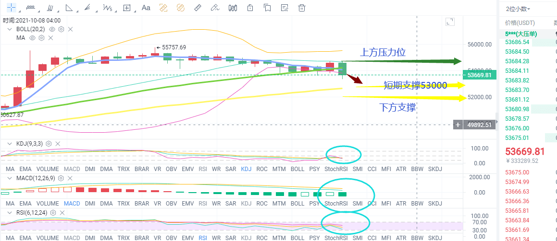Screen dimensions: 557x241
Task: Select the measure box plus tool
Action: coord(127,8)
